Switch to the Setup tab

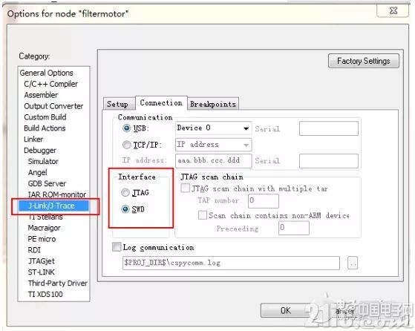(x=117, y=104)
